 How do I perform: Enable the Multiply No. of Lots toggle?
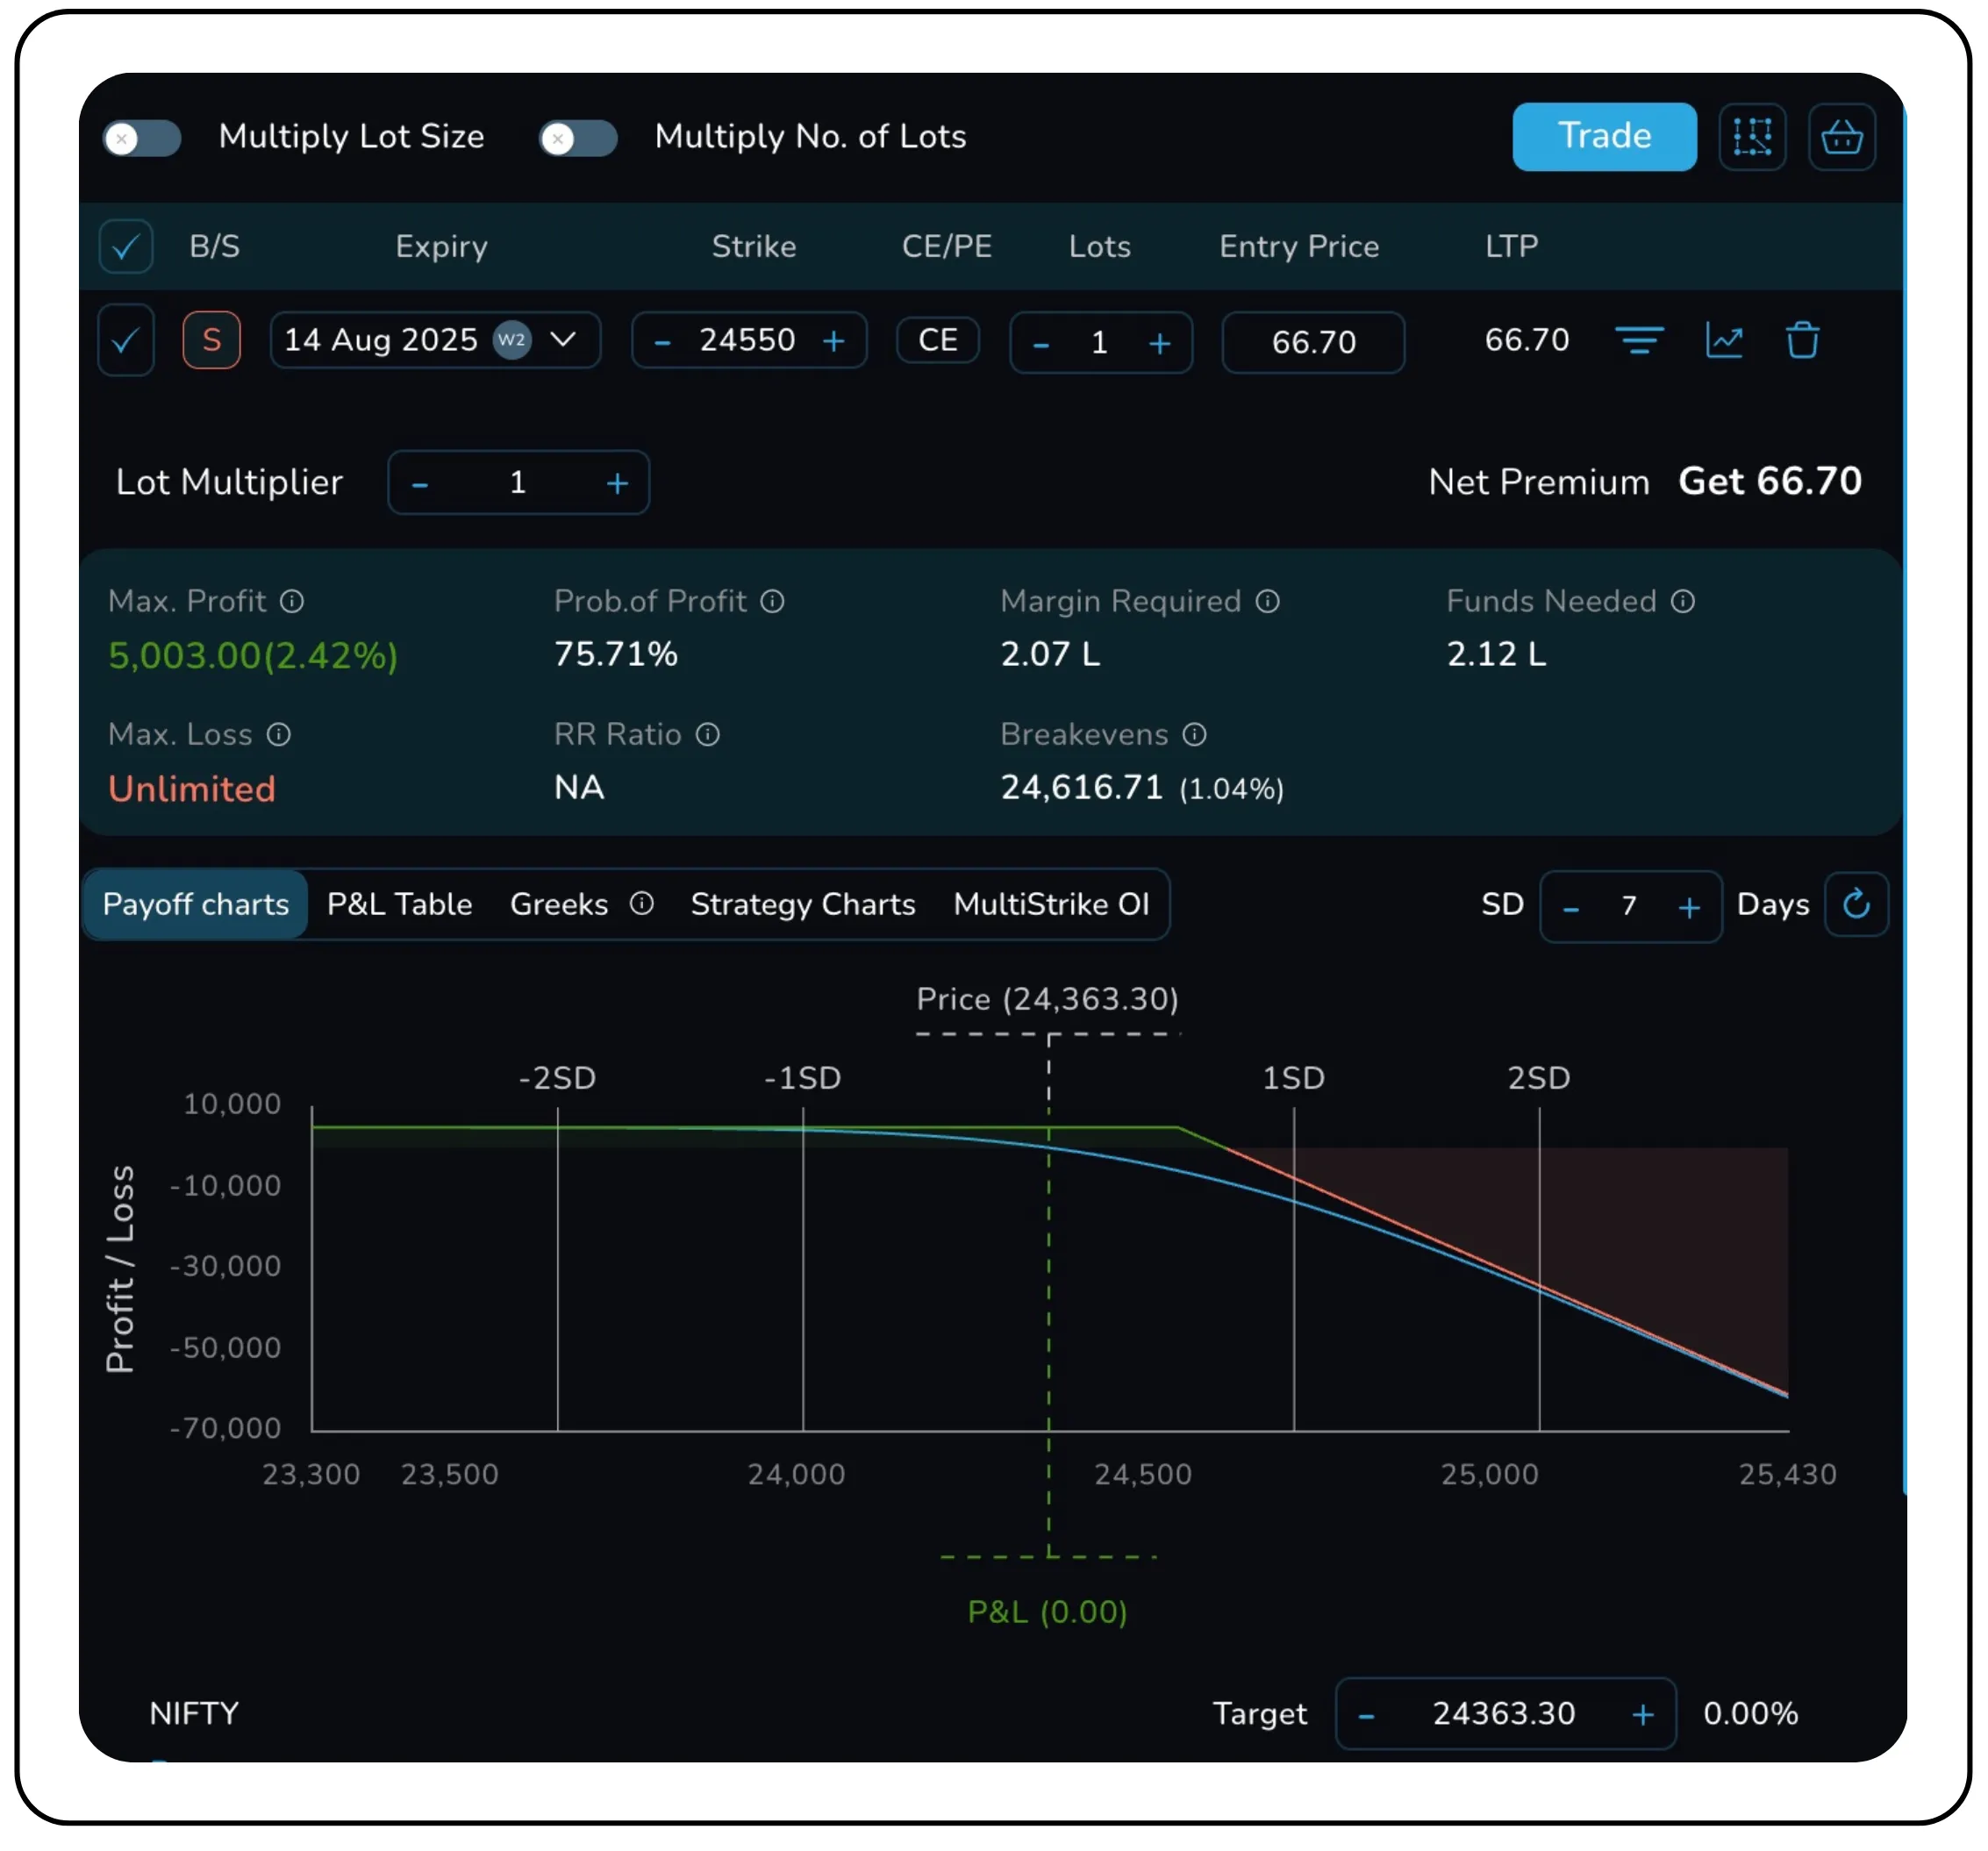pyautogui.click(x=577, y=138)
